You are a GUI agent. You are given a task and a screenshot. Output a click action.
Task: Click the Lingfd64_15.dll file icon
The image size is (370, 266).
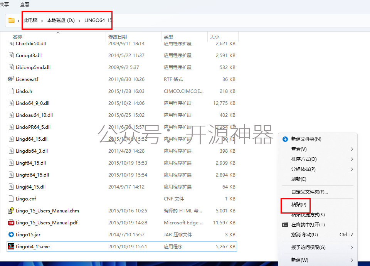[11, 175]
